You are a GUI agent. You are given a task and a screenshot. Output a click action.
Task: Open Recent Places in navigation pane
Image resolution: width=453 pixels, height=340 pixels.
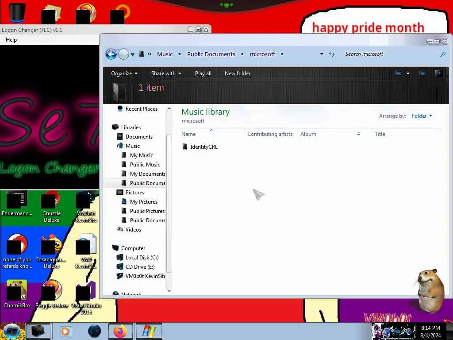pos(138,109)
